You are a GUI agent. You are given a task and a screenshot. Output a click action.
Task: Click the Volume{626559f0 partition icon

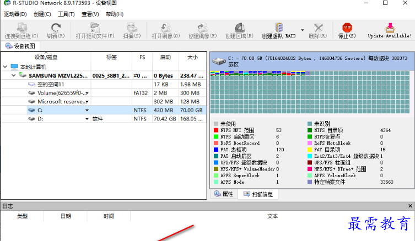31,93
